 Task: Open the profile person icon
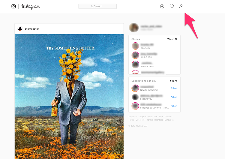(x=181, y=6)
